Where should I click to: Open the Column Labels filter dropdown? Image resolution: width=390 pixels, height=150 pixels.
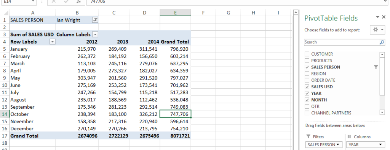coord(95,34)
